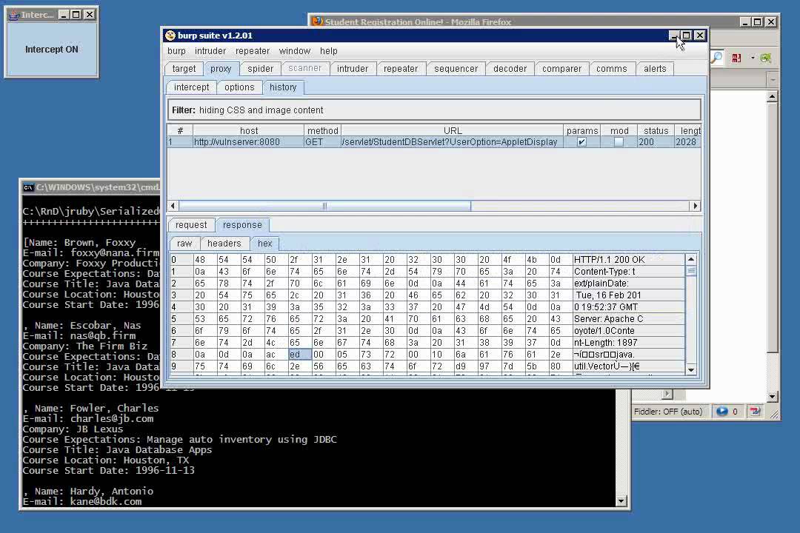Switch to headers view
Viewport: 800px width, 533px height.
point(224,244)
